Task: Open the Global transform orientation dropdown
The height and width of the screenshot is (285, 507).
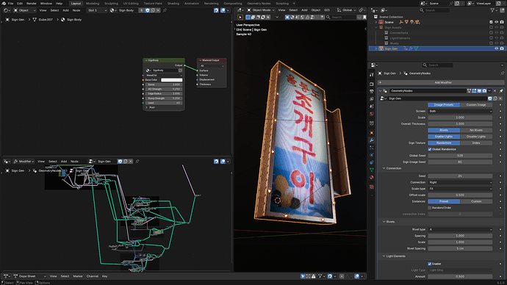Action: tap(346, 10)
